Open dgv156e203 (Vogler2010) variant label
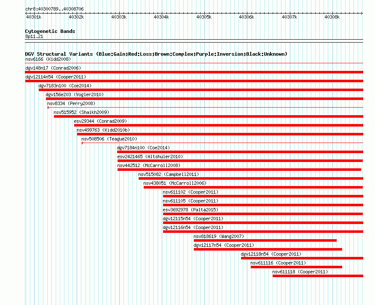 tap(75, 94)
